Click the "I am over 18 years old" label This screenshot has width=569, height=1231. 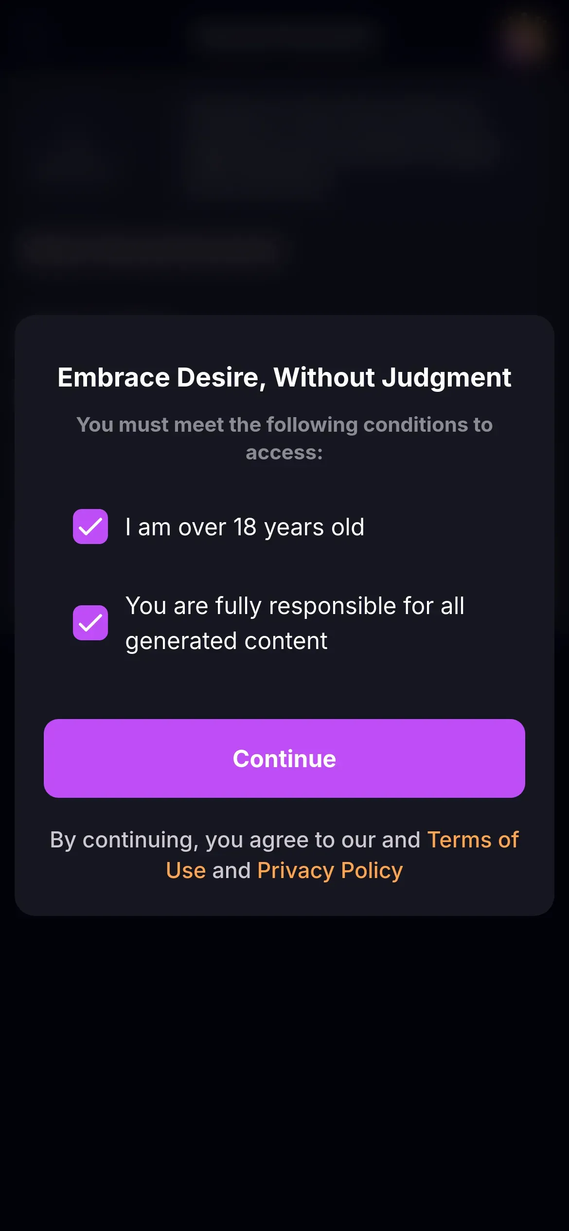[245, 527]
